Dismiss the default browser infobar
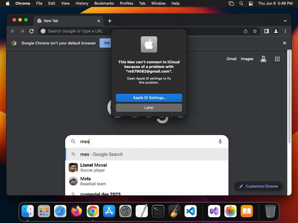 pos(284,43)
